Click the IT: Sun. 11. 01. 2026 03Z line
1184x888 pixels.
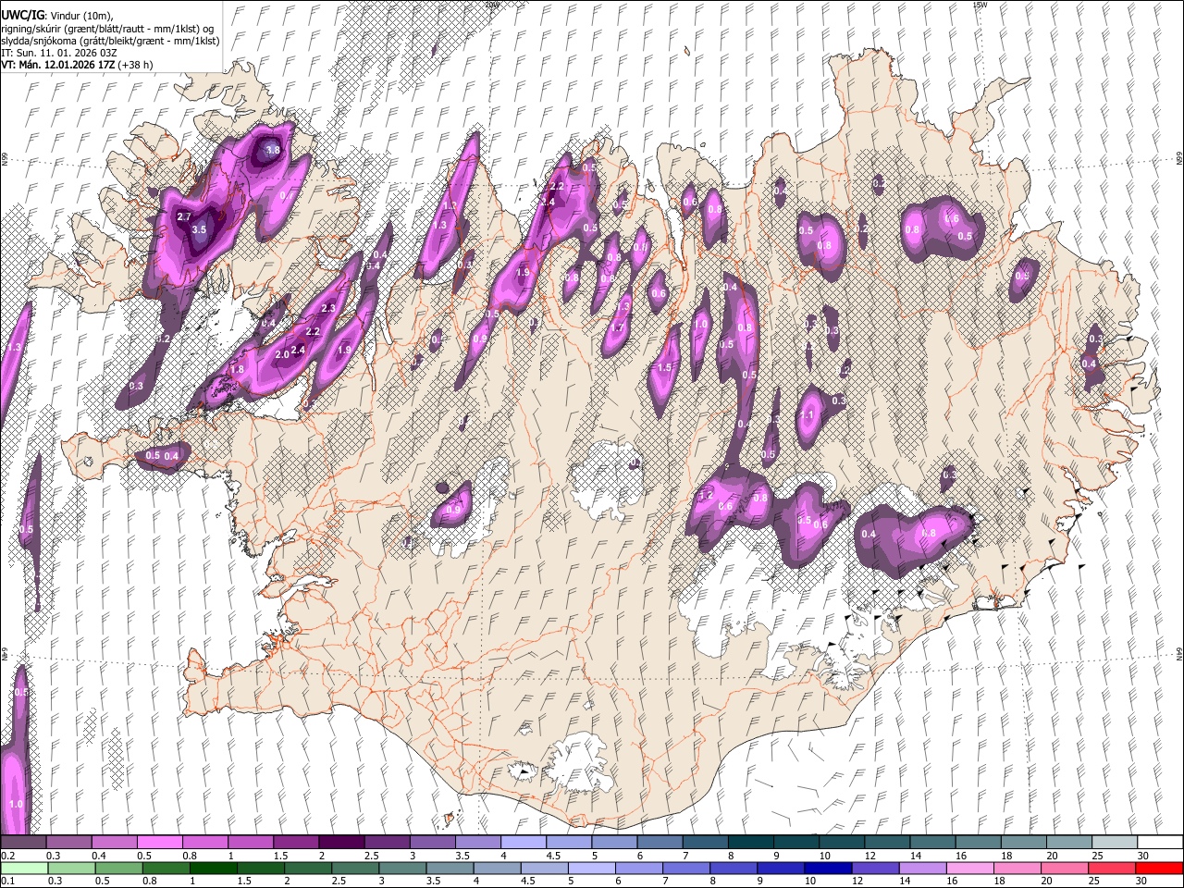click(59, 53)
